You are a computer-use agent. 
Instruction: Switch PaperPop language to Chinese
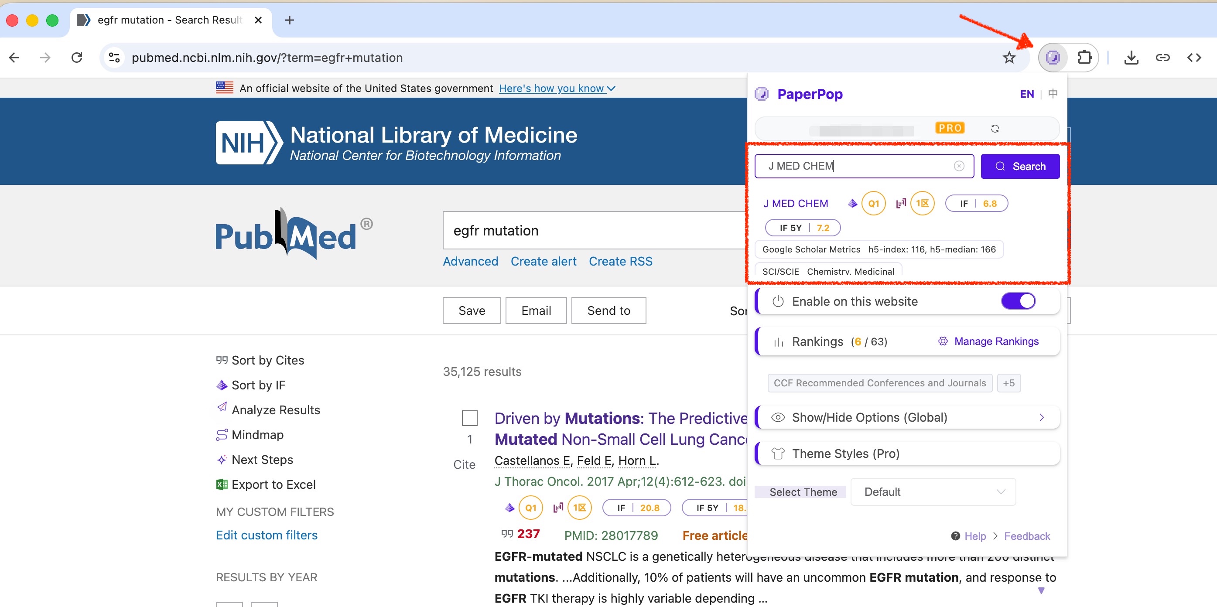(1053, 93)
